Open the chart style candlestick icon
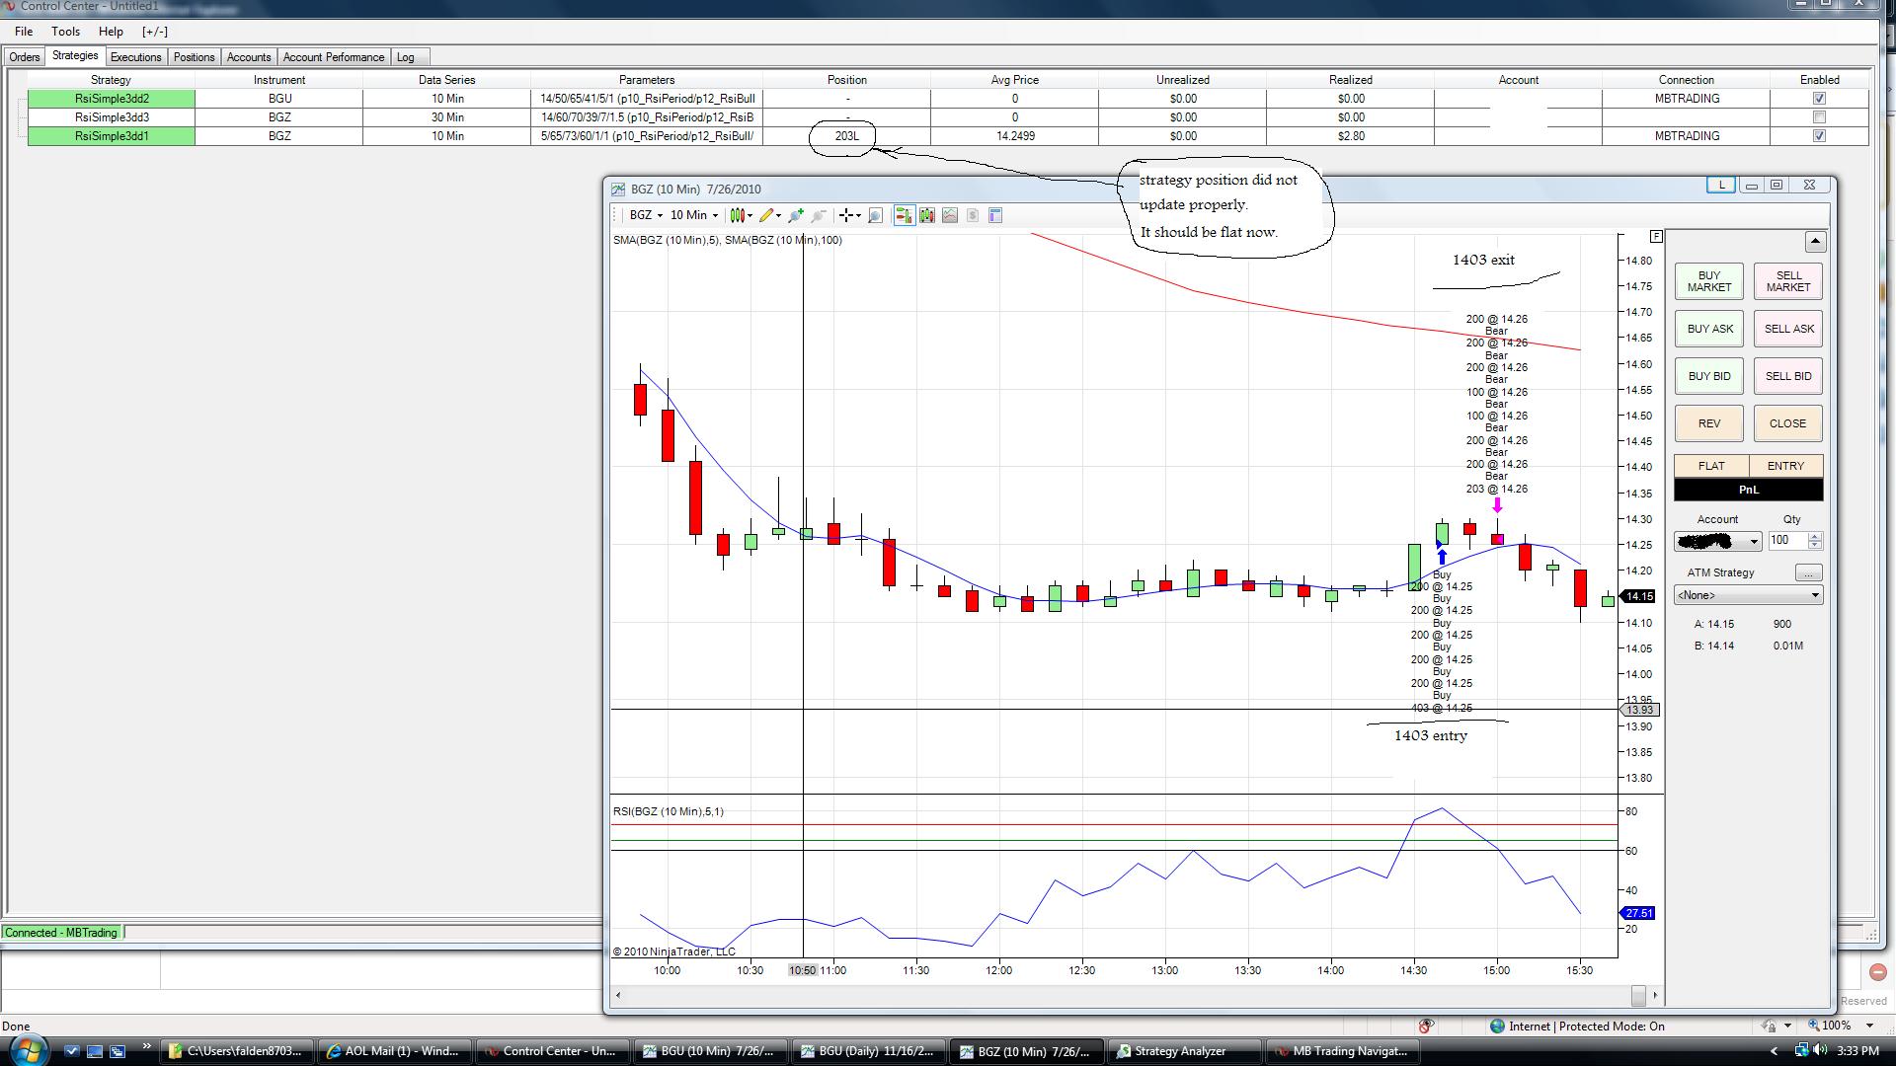Viewport: 1896px width, 1066px height. click(x=738, y=215)
